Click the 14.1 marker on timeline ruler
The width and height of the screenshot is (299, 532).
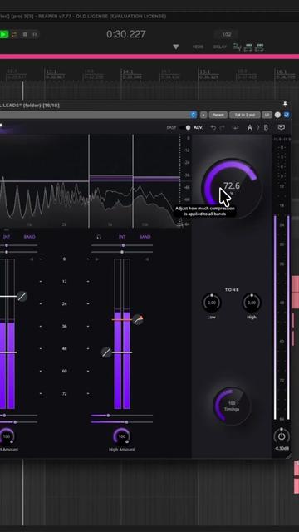[127, 72]
